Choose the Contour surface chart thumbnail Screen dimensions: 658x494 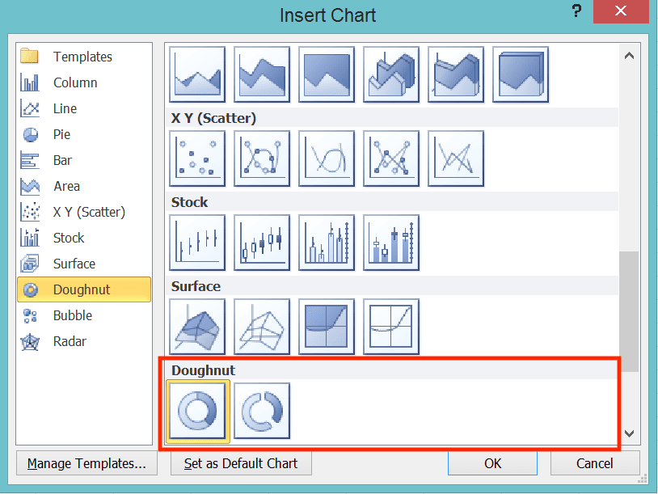click(327, 327)
